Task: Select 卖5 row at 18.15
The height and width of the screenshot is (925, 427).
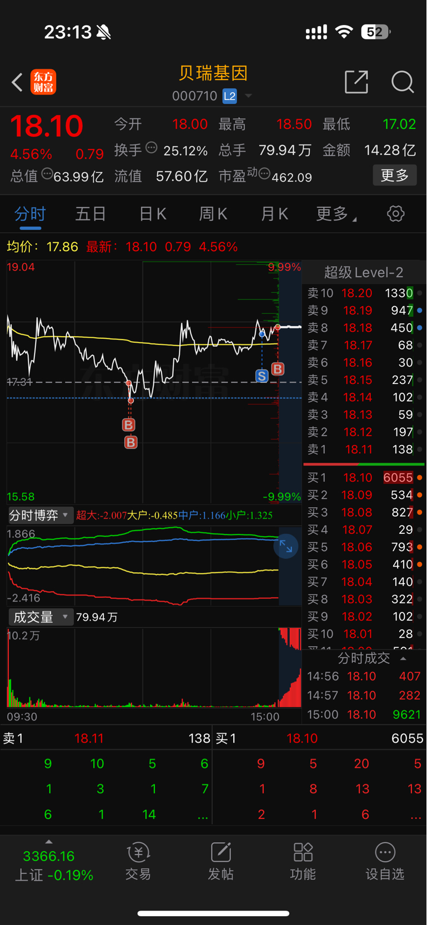Action: click(x=364, y=380)
